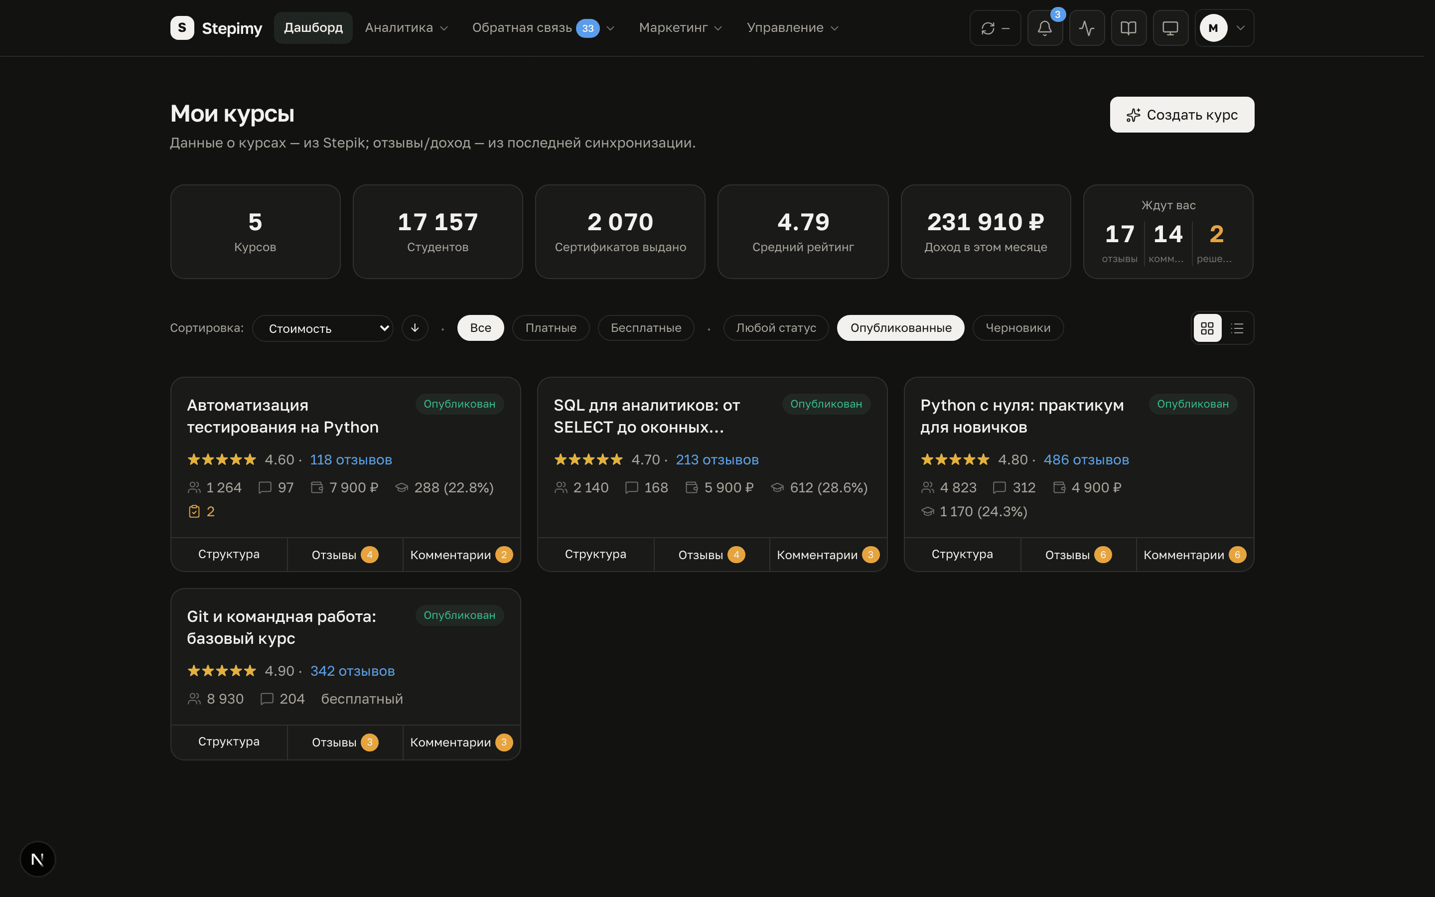Image resolution: width=1435 pixels, height=897 pixels.
Task: Filter courses by Платные
Action: point(551,328)
